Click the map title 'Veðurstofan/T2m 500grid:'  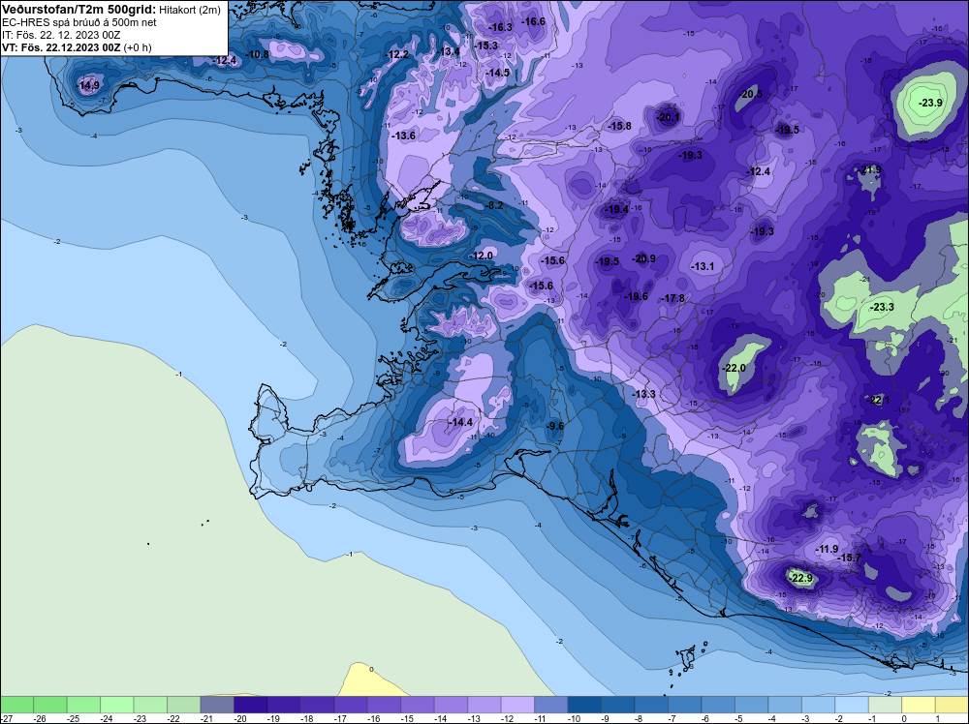(78, 10)
